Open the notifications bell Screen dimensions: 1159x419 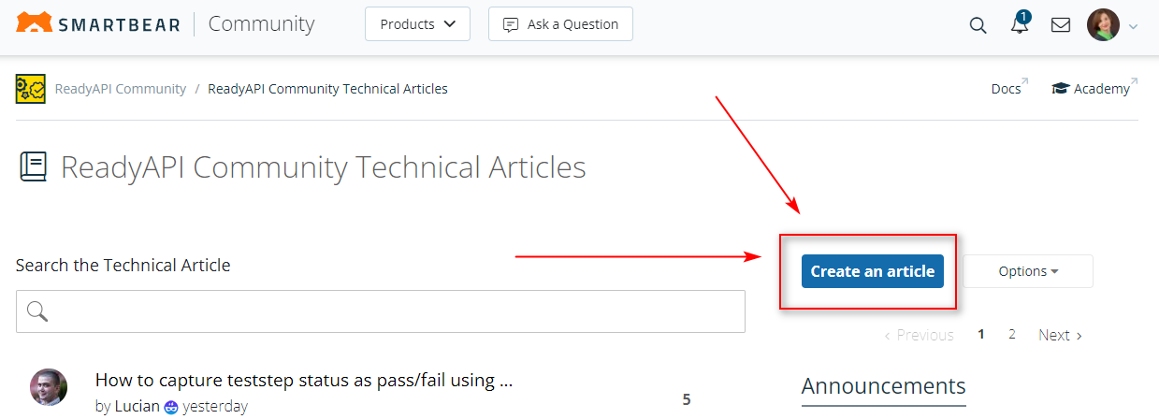click(1020, 25)
